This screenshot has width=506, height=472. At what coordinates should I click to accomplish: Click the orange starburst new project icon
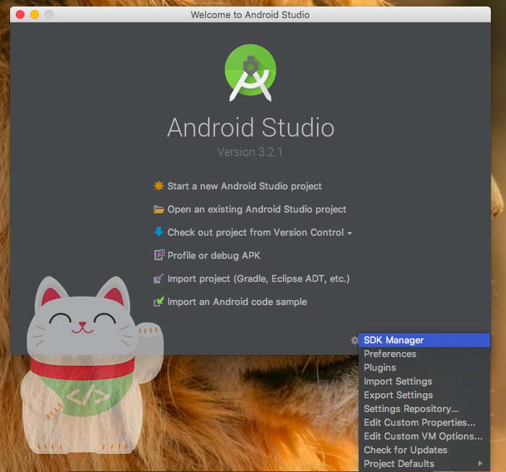pos(159,186)
